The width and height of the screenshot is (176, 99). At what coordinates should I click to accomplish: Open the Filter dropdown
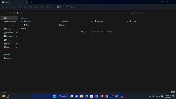71,7
